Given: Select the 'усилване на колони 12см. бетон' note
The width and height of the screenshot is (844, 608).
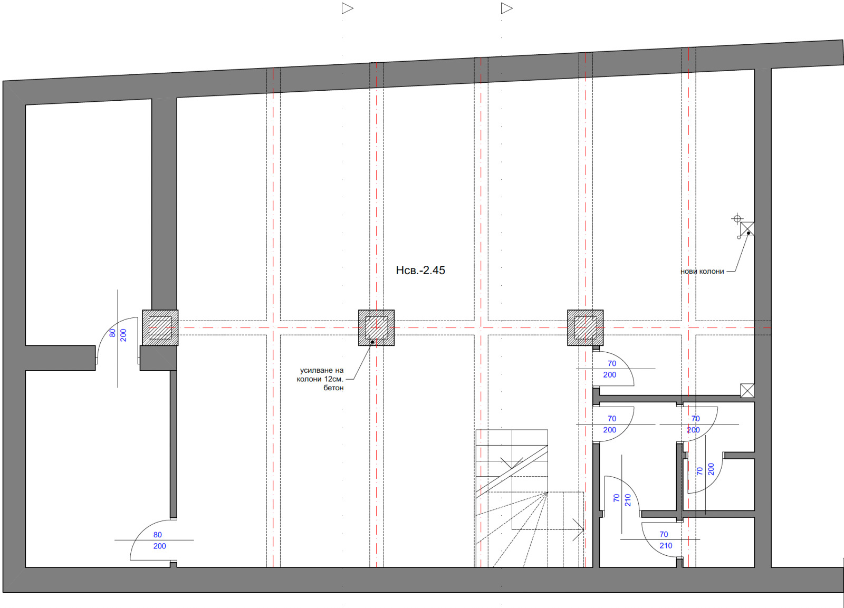Looking at the screenshot, I should point(320,379).
